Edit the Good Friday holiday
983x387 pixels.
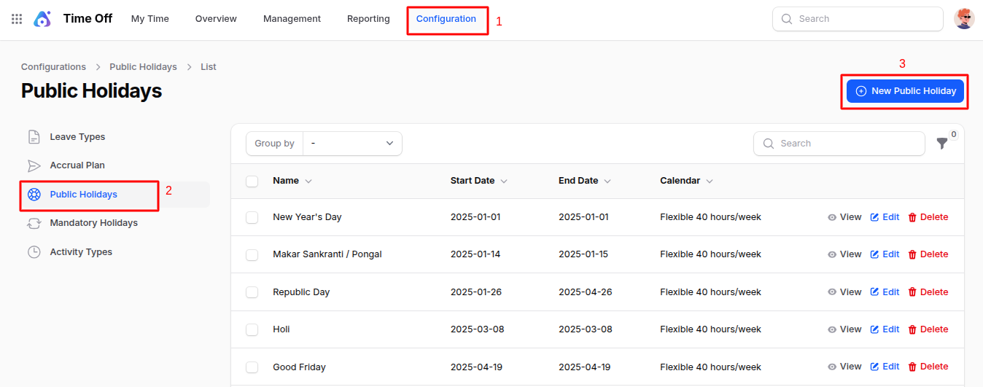coord(885,367)
